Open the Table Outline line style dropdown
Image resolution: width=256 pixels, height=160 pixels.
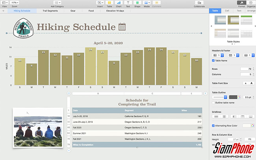click(x=220, y=97)
